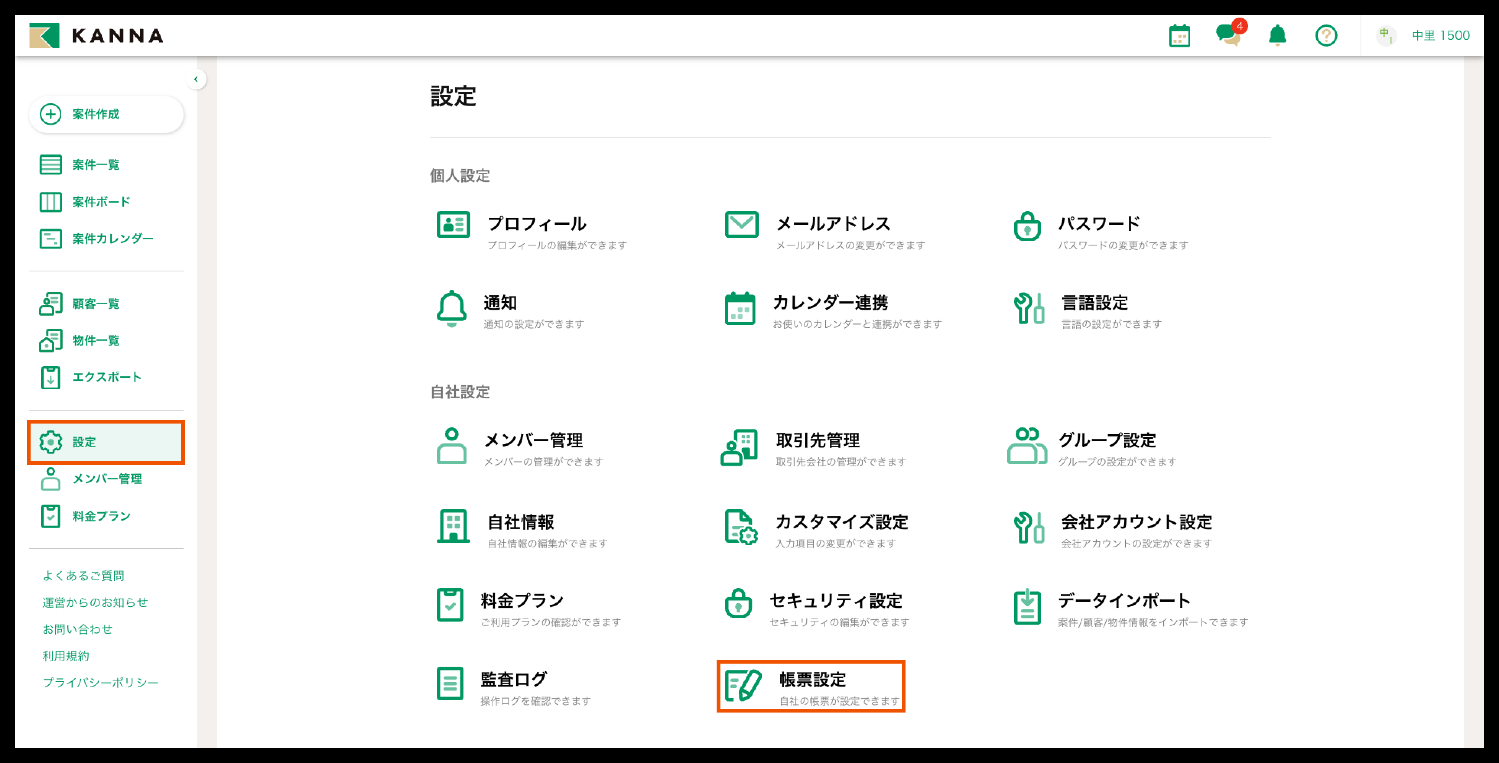Image resolution: width=1499 pixels, height=763 pixels.
Task: Go to 顧客一覧 customer list
Action: tap(96, 304)
